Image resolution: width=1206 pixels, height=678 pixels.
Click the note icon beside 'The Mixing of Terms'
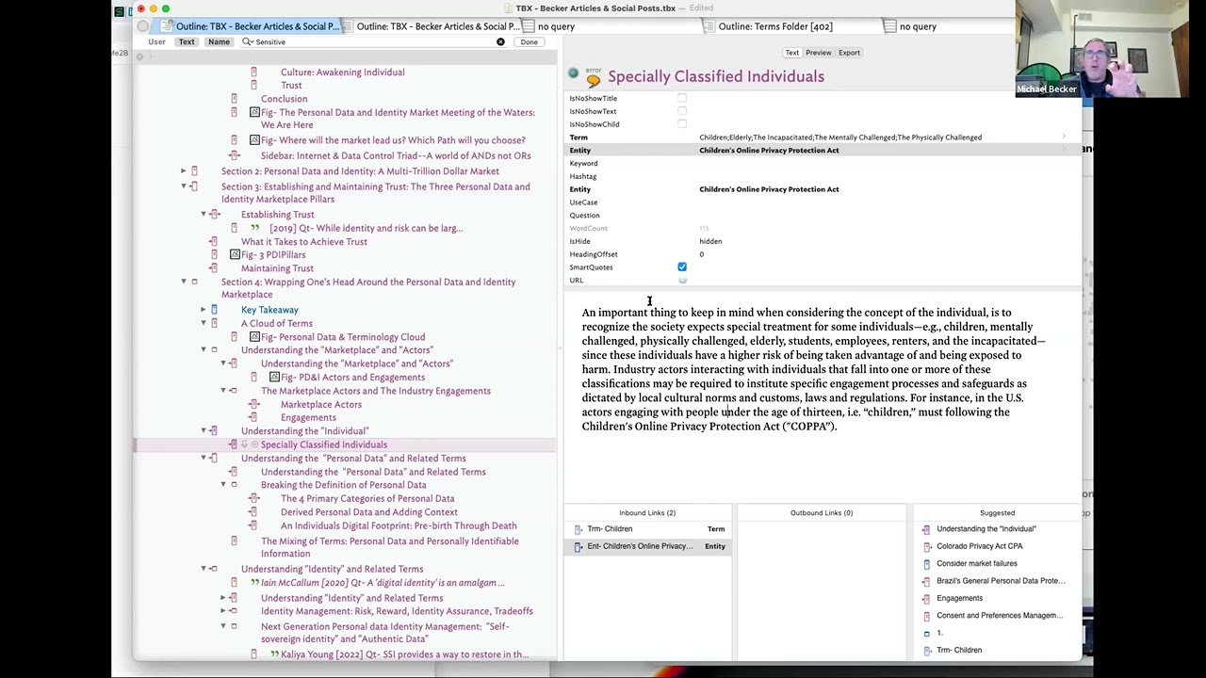[x=234, y=541]
